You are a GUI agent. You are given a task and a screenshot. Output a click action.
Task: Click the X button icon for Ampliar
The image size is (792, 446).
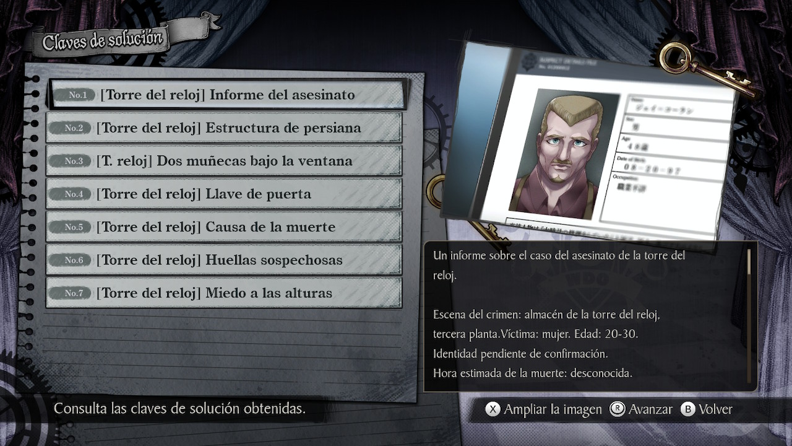(492, 409)
